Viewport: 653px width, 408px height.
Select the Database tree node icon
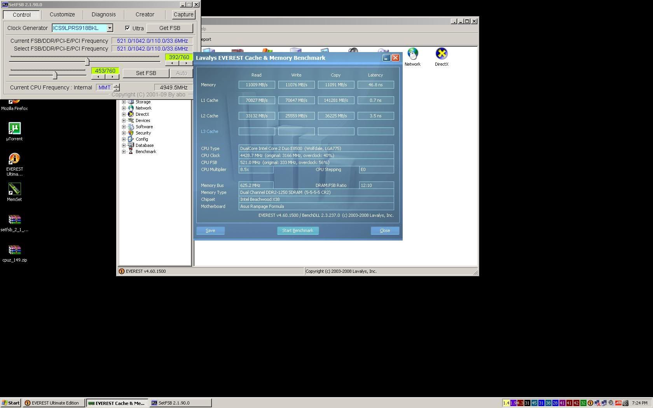pyautogui.click(x=131, y=145)
